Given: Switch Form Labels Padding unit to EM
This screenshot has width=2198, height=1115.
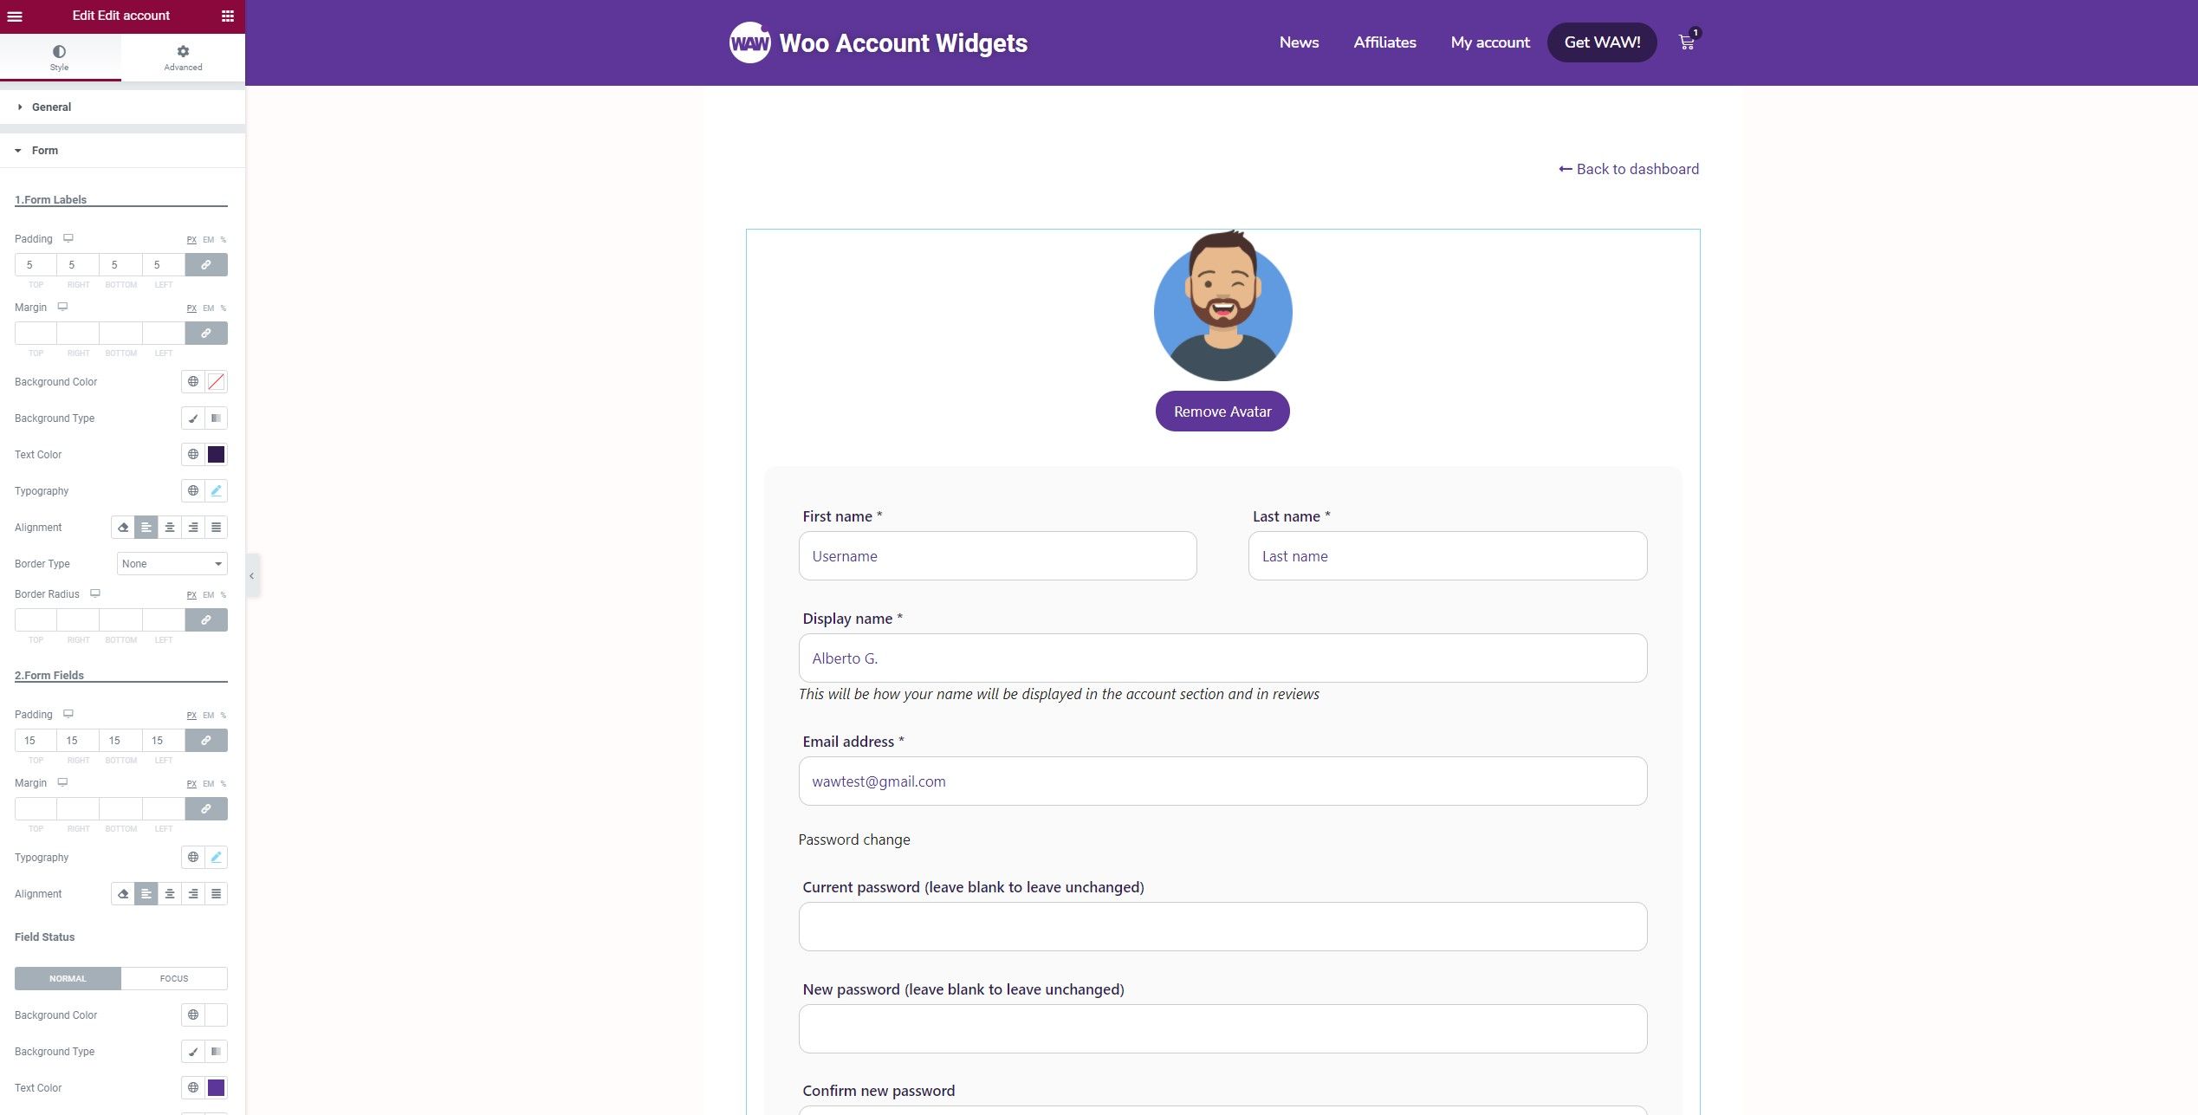Looking at the screenshot, I should 209,240.
